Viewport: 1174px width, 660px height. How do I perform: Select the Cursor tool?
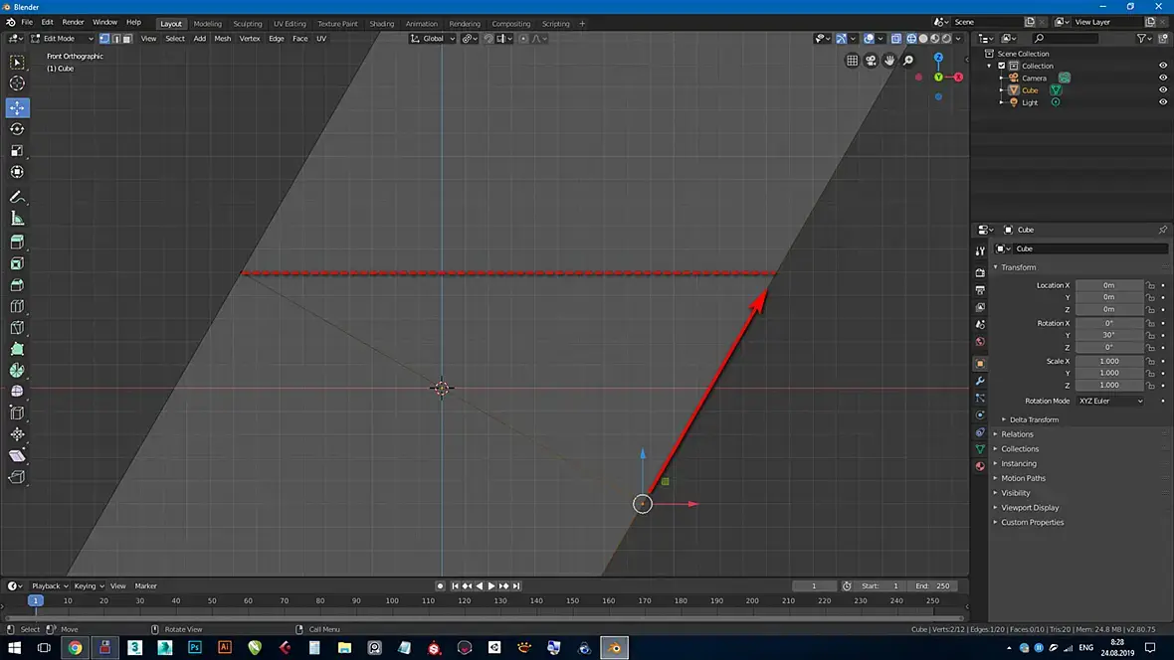[x=17, y=83]
